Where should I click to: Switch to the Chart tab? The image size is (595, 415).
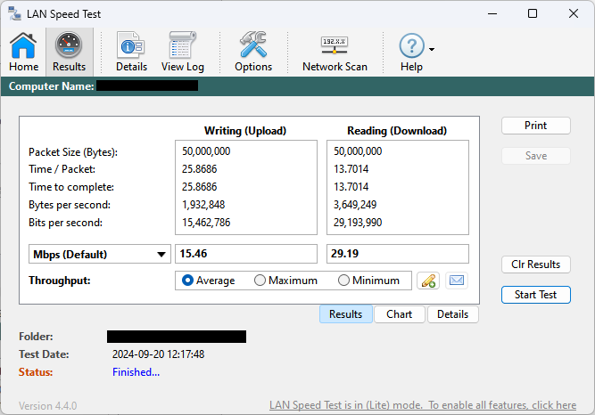399,314
